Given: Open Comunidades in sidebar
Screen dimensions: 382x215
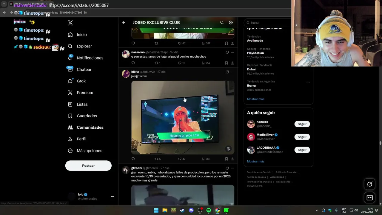Looking at the screenshot, I should [x=86, y=127].
